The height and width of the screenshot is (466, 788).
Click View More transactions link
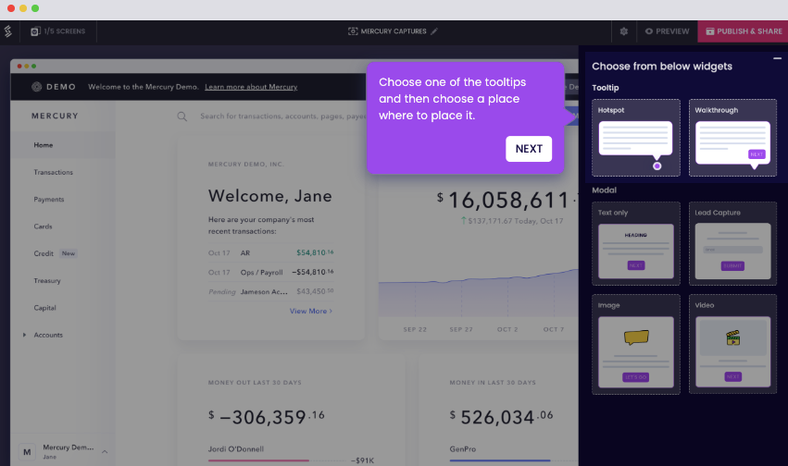(310, 311)
